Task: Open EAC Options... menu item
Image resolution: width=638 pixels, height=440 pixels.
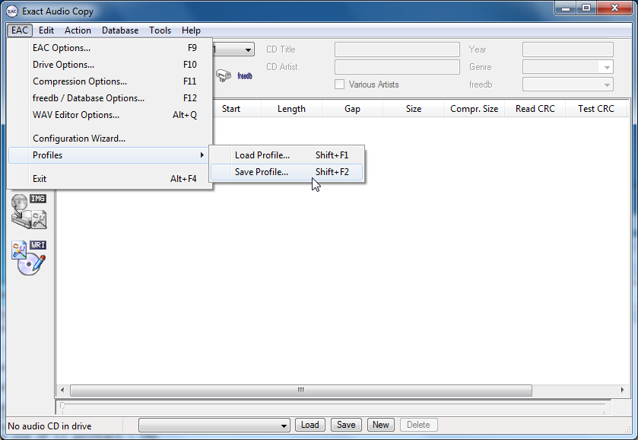Action: tap(62, 48)
